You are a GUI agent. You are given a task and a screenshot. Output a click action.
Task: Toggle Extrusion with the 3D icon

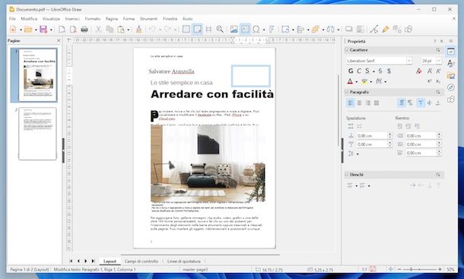(x=397, y=30)
